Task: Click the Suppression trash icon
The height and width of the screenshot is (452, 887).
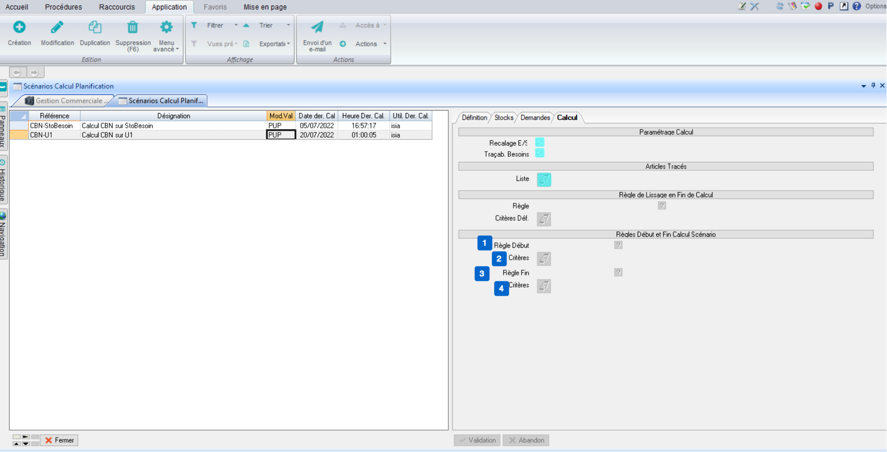Action: click(x=133, y=27)
